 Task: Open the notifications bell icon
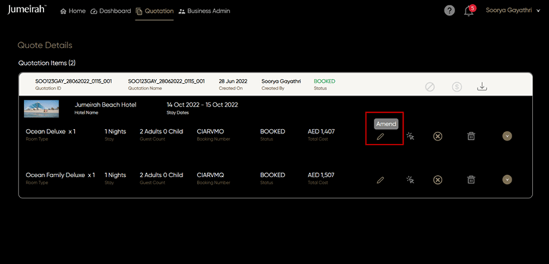pyautogui.click(x=468, y=11)
